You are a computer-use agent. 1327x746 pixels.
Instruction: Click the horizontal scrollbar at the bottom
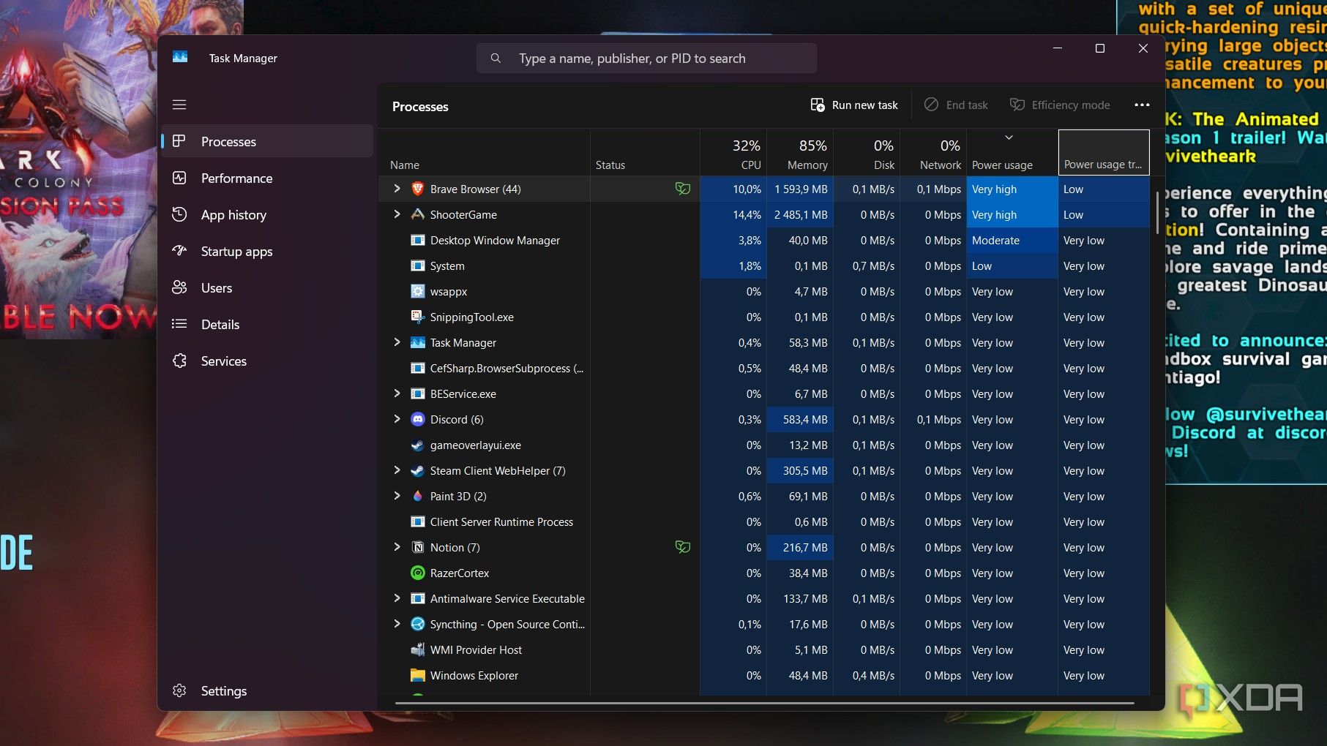click(764, 703)
